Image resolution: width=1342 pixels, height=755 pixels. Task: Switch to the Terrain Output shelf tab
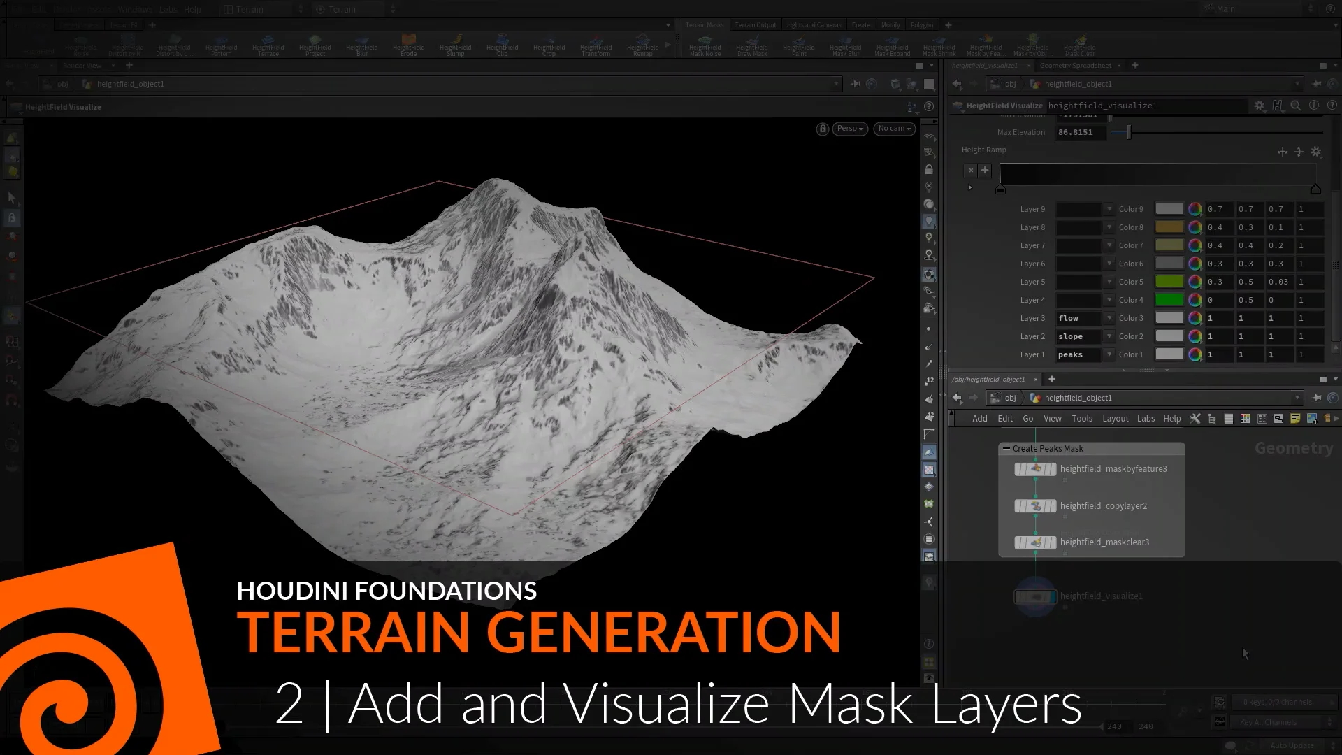point(756,24)
